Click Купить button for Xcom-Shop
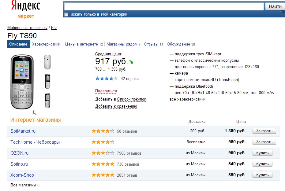 pyautogui.click(x=262, y=175)
